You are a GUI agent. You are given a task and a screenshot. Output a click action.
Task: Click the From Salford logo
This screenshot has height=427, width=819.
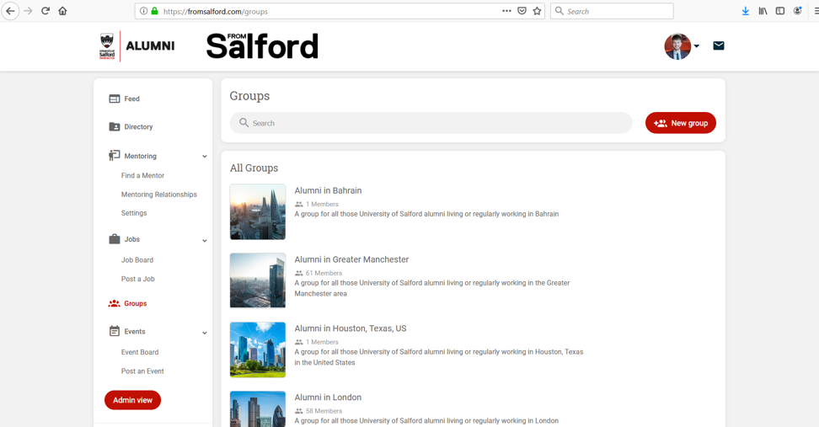point(262,46)
